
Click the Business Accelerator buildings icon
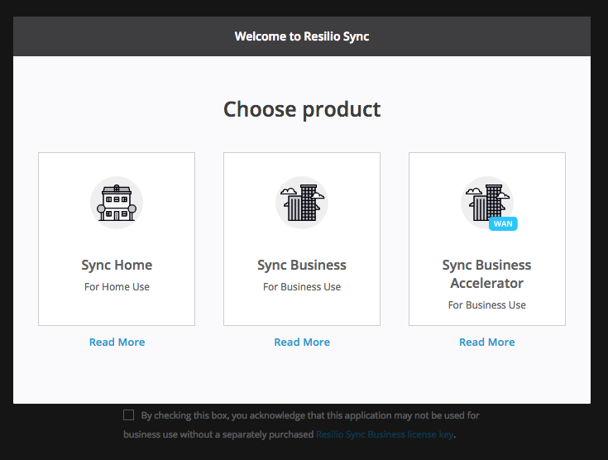(487, 203)
